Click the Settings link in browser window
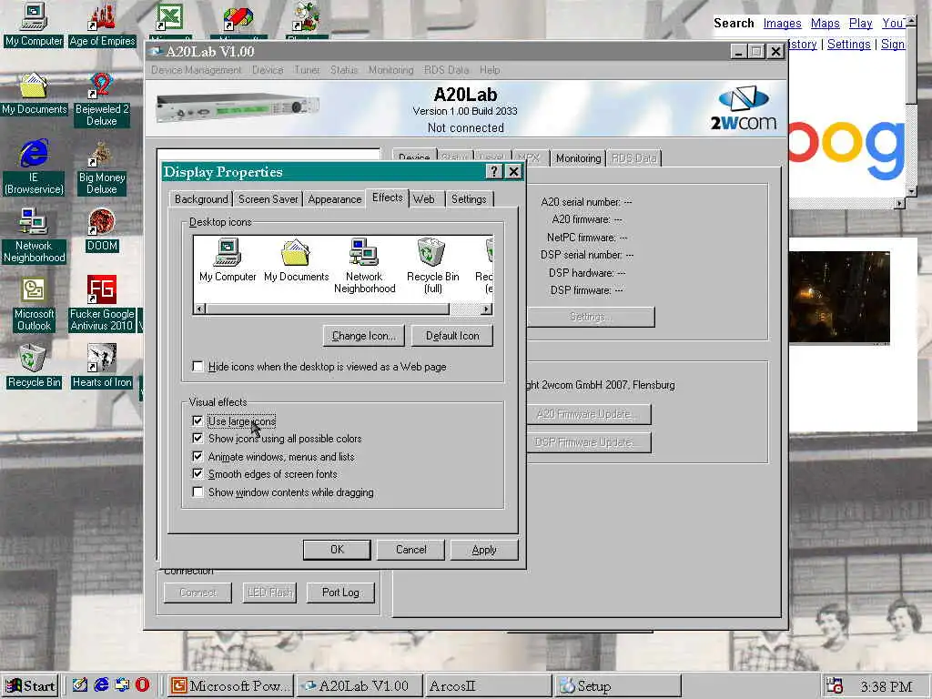Image resolution: width=932 pixels, height=699 pixels. 849,44
